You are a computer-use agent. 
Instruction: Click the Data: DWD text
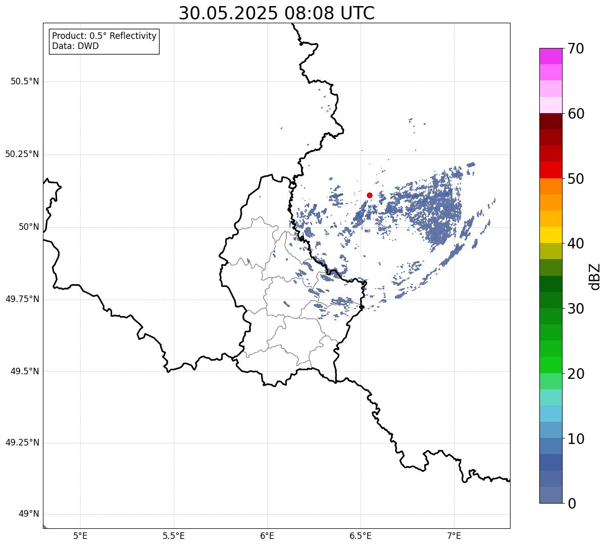coord(75,46)
